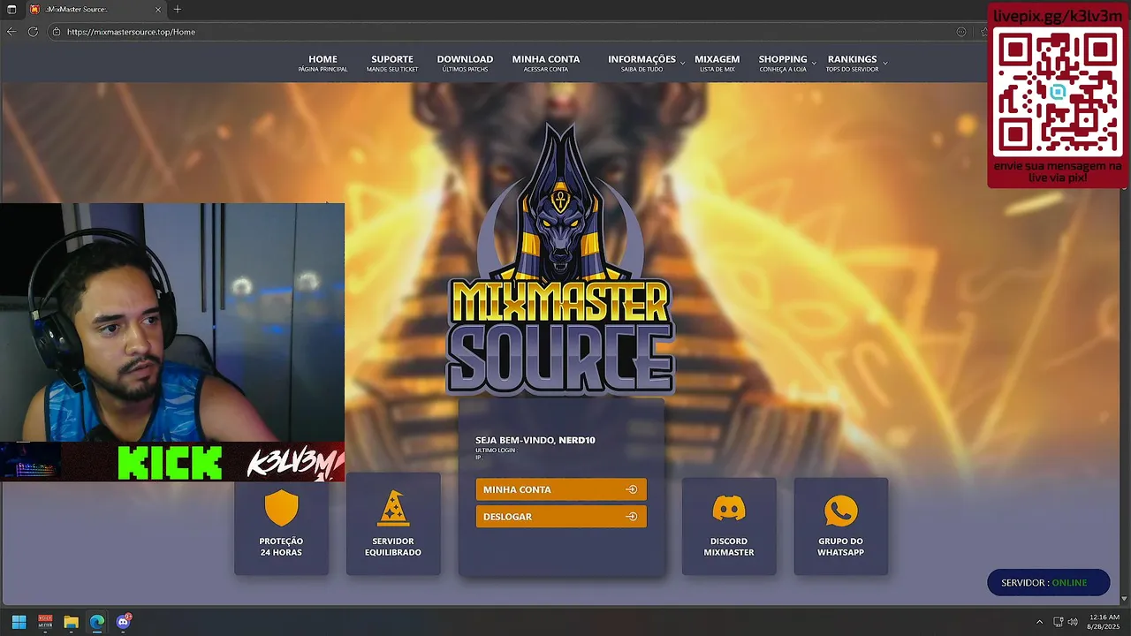Open the Suporte ticket page
The image size is (1131, 636).
click(392, 63)
